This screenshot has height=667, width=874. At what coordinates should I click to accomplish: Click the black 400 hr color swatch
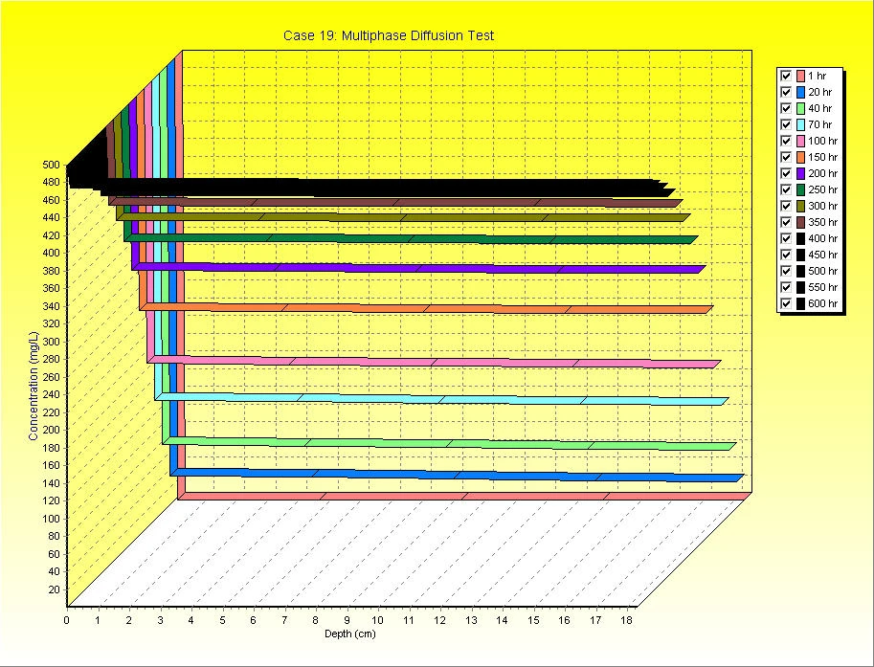[x=800, y=238]
